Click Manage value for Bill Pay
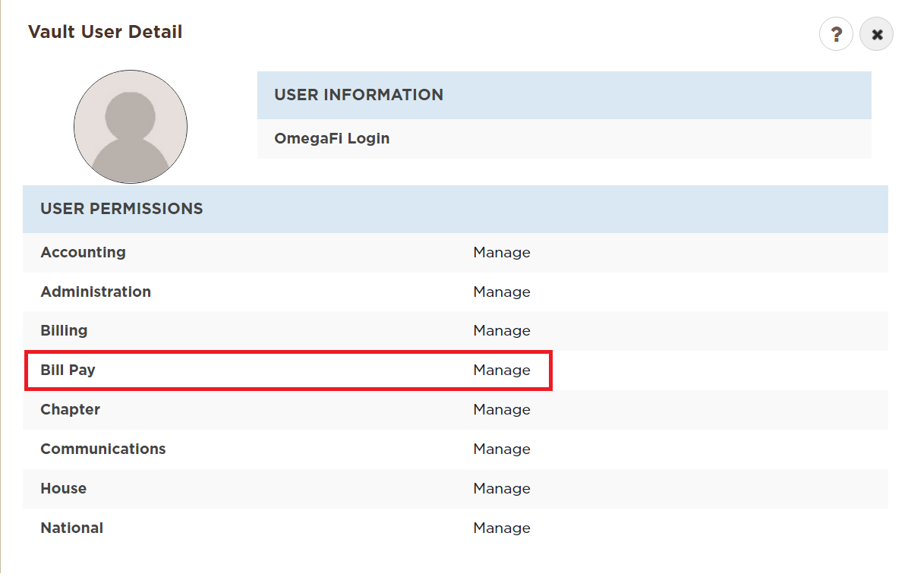The height and width of the screenshot is (577, 908). click(502, 370)
